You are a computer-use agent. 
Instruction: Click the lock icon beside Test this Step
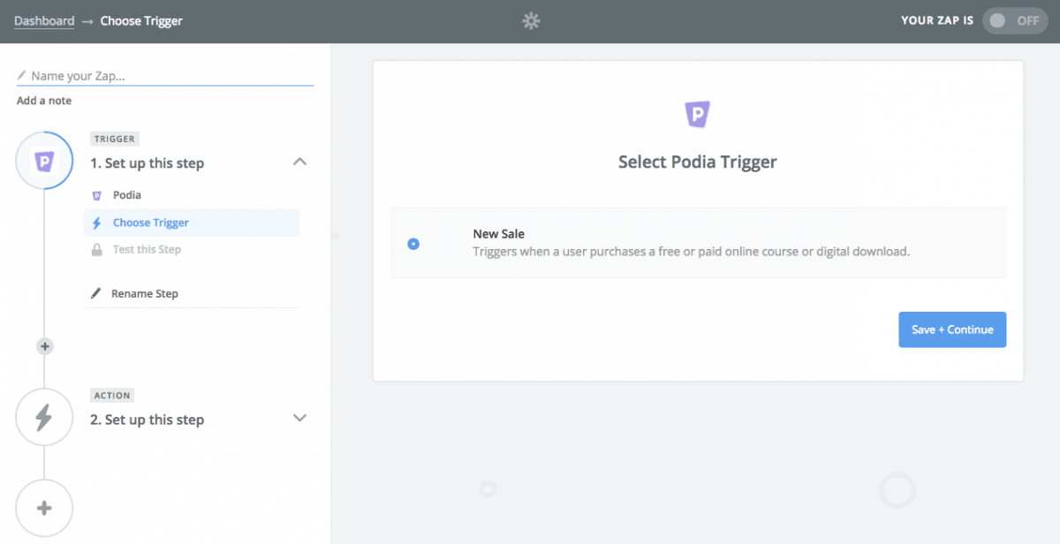point(97,250)
